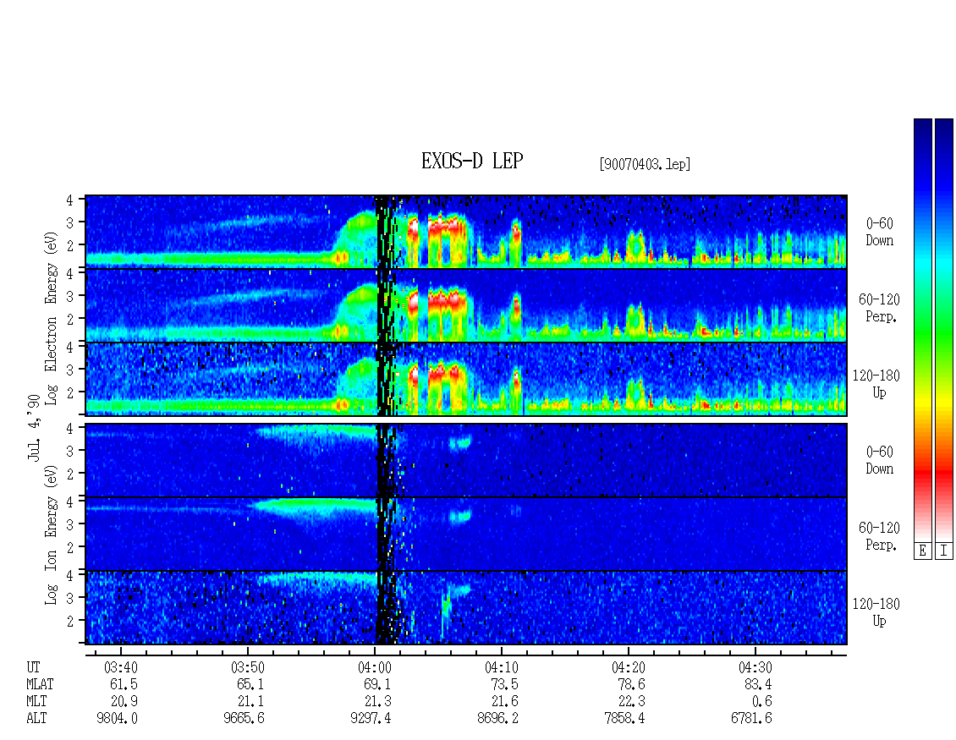Image resolution: width=956 pixels, height=740 pixels.
Task: Click the MLT value 22.3
Action: [x=631, y=702]
